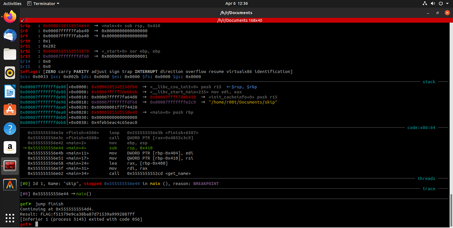This screenshot has height=228, width=453.
Task: Open Thunderbird from the dock
Action: click(10, 35)
